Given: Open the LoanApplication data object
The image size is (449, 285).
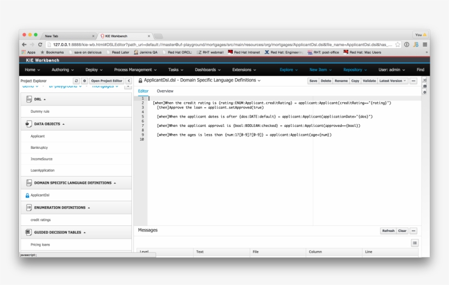Looking at the screenshot, I should pyautogui.click(x=42, y=171).
